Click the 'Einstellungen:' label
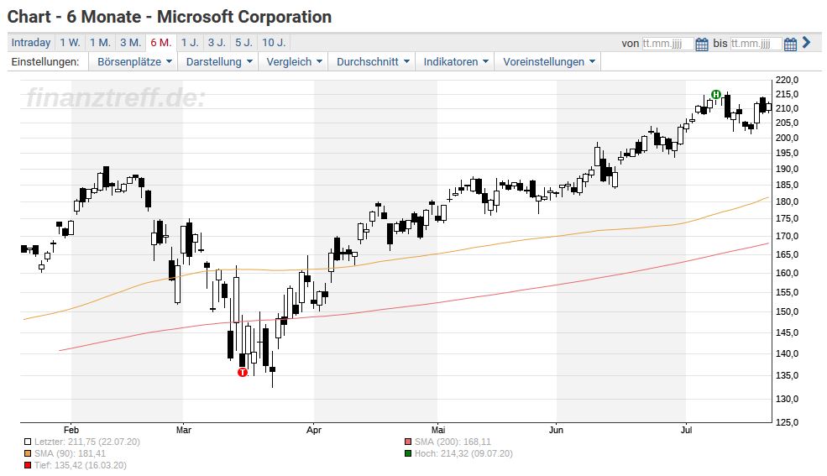Screen dimensions: 827x476 pos(45,61)
